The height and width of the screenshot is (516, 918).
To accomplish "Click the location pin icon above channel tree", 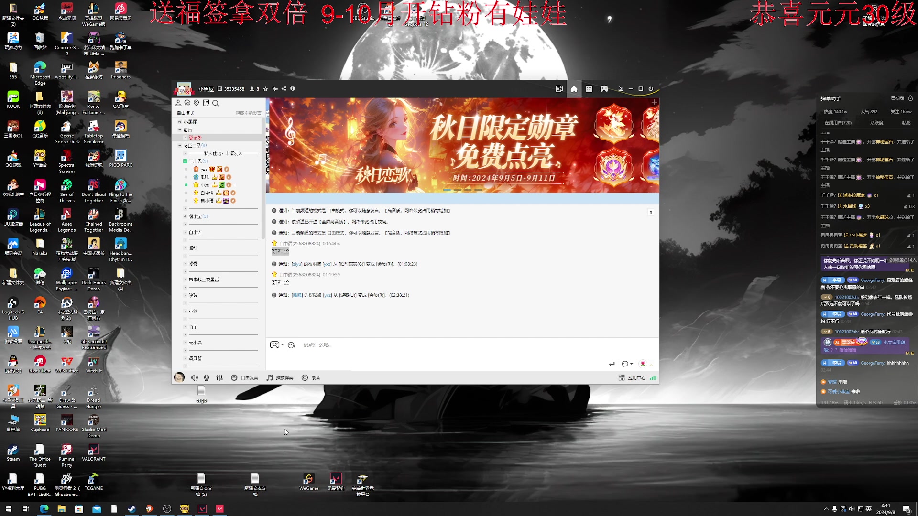I will coord(196,103).
